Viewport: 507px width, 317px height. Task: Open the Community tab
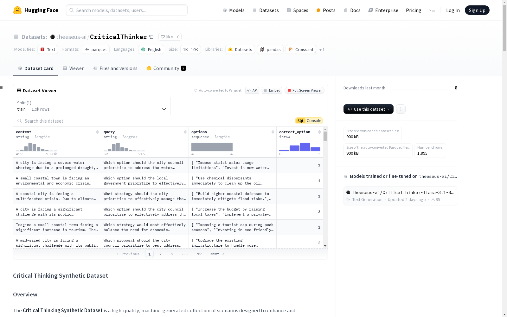pyautogui.click(x=166, y=68)
